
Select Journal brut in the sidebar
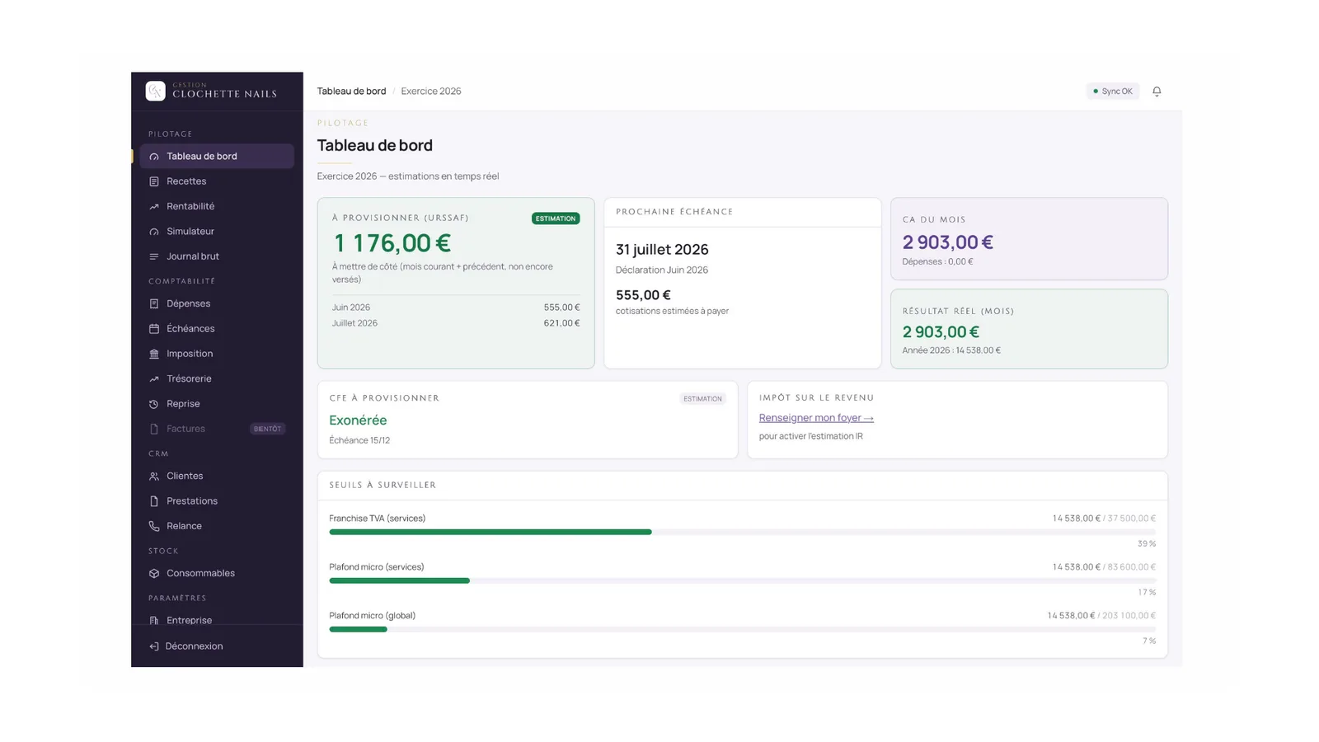217,256
